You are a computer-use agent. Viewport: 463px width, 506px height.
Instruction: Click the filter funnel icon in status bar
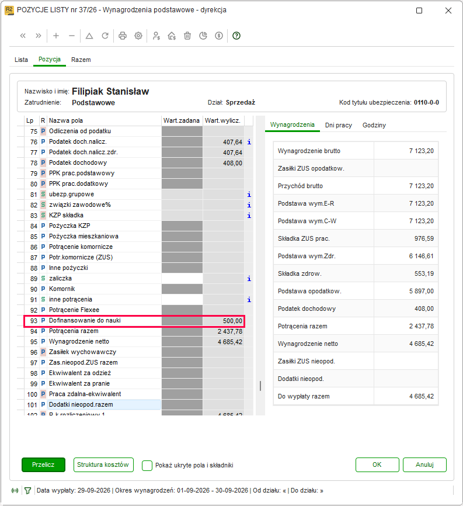coord(27,491)
